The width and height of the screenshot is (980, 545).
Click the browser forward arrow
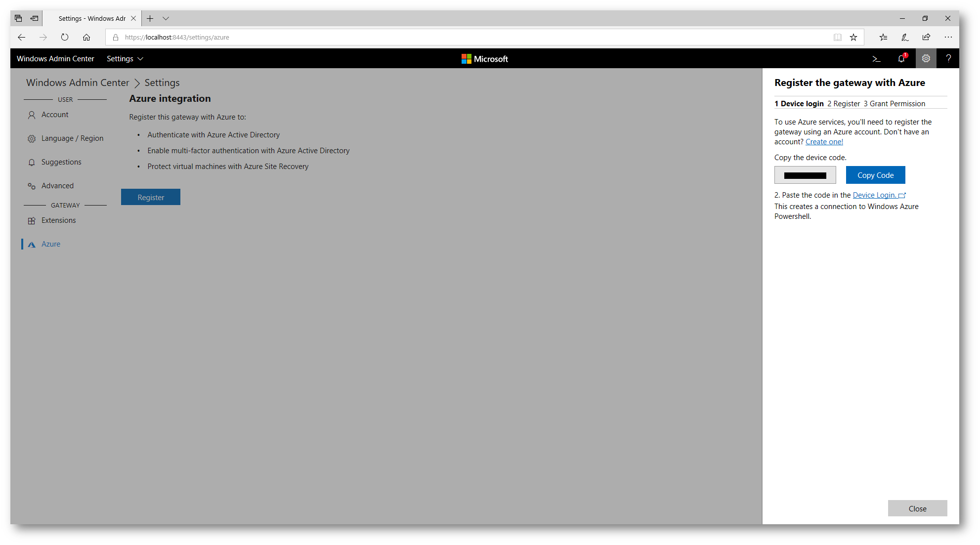pyautogui.click(x=43, y=37)
